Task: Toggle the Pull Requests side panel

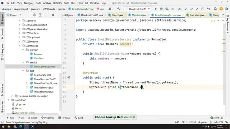Action: tap(3, 52)
